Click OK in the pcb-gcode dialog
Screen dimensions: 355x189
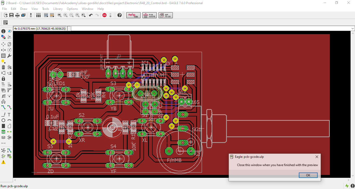[308, 175]
